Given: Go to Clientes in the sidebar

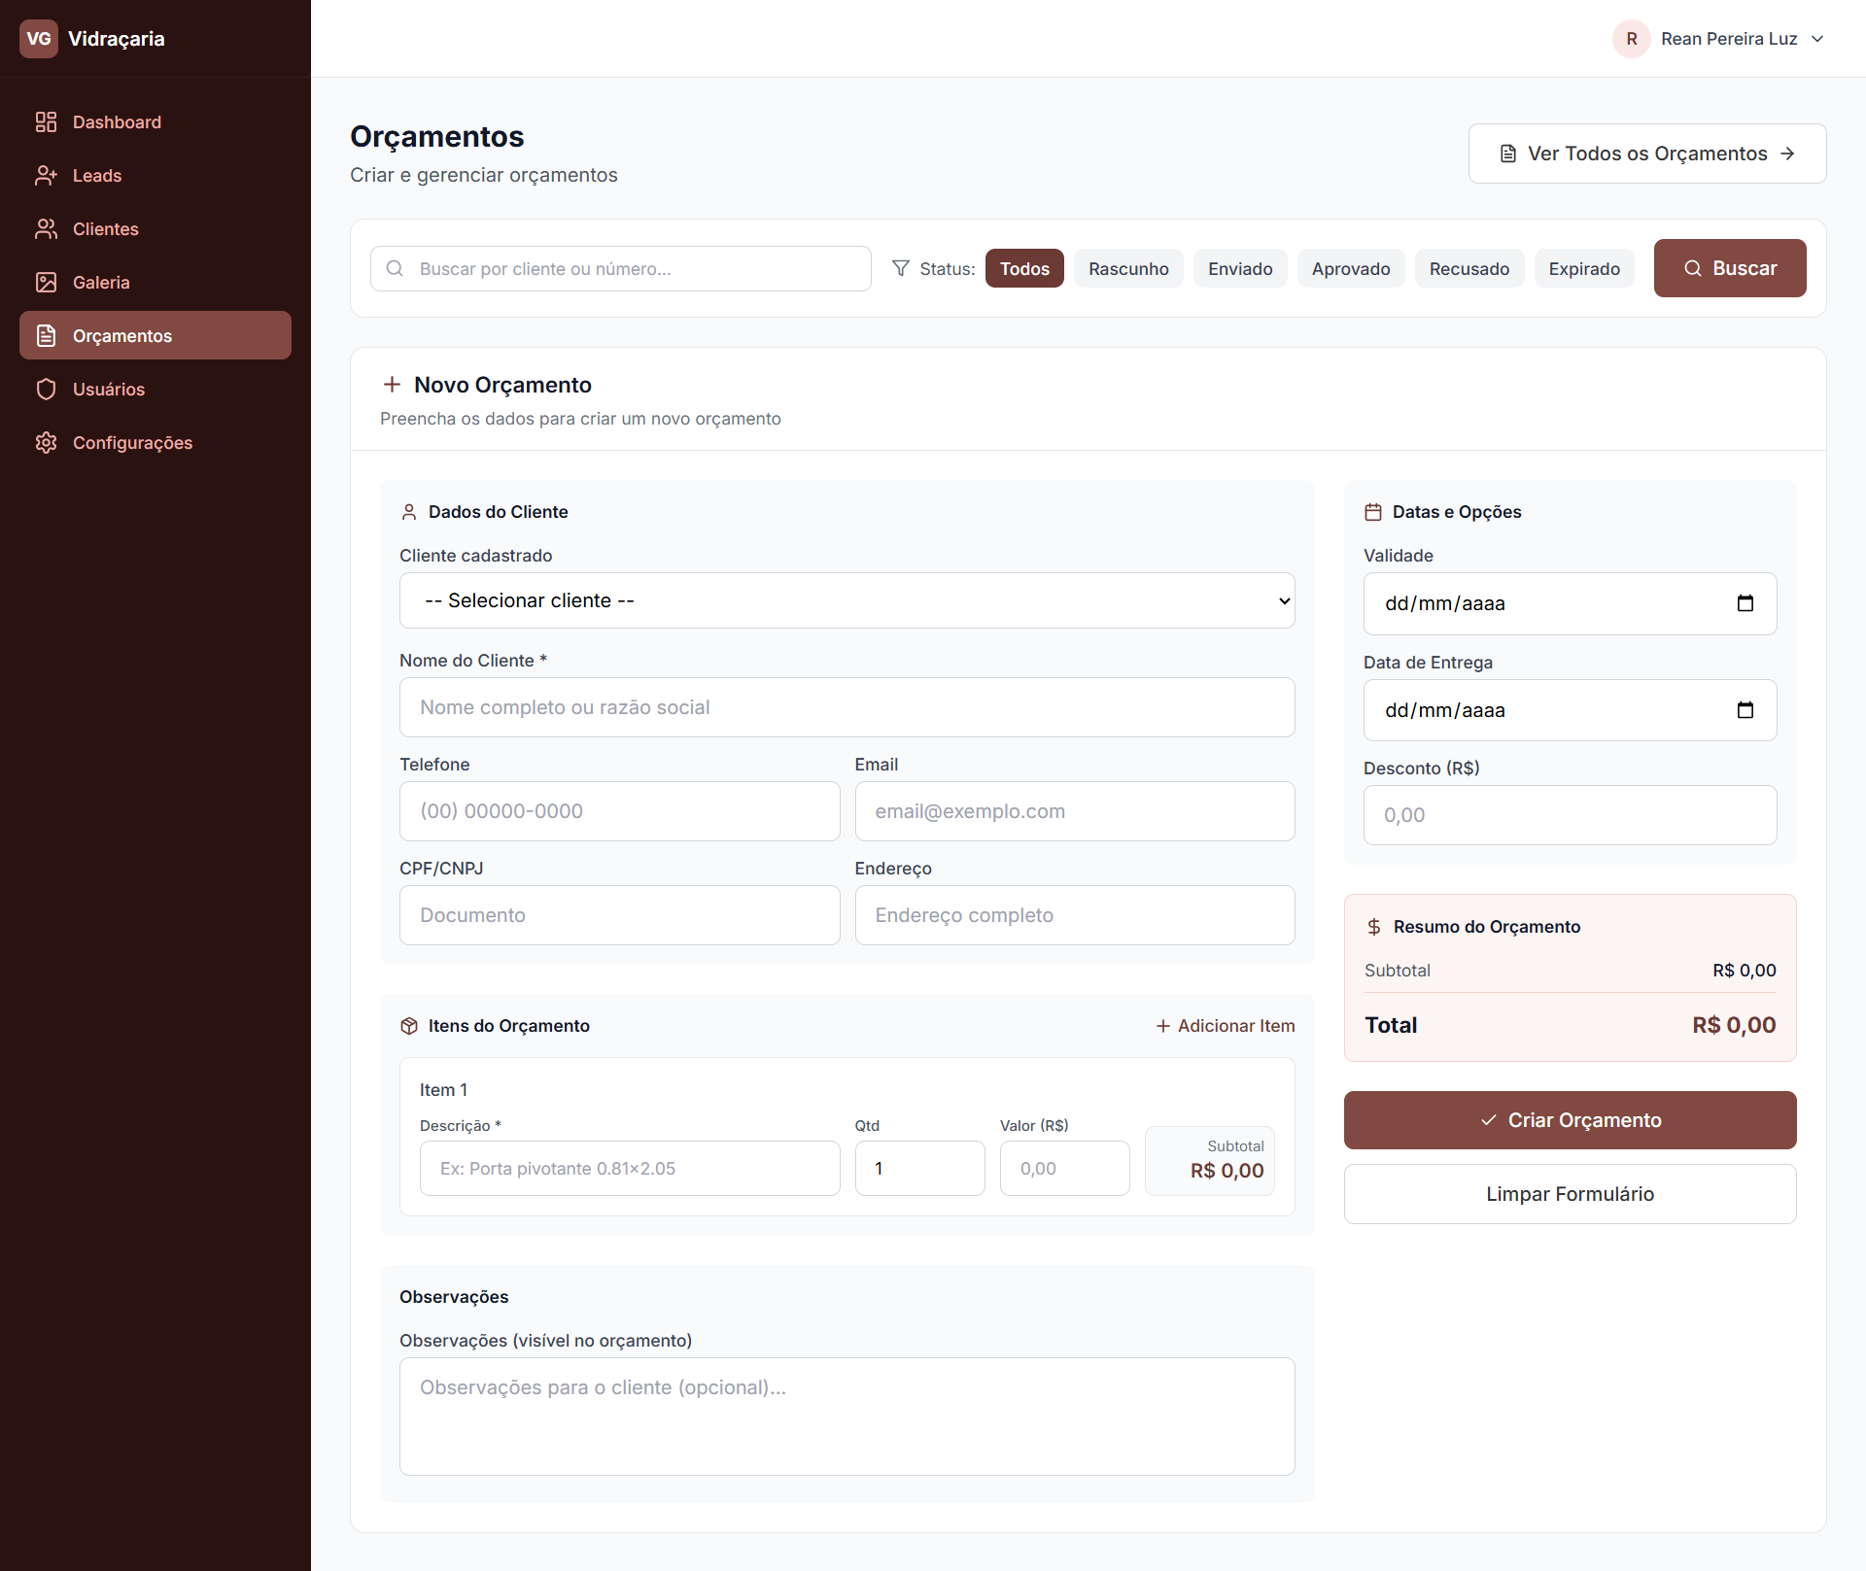Looking at the screenshot, I should (105, 228).
